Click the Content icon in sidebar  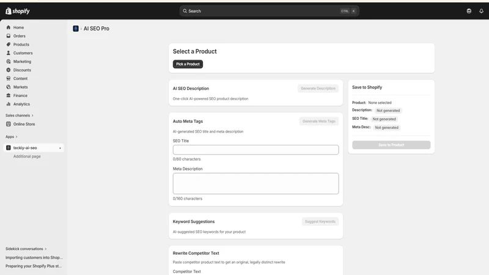coord(9,78)
